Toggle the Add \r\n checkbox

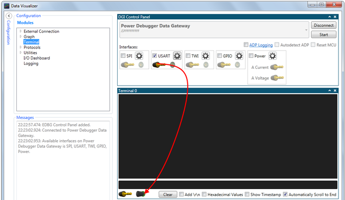[x=181, y=194]
